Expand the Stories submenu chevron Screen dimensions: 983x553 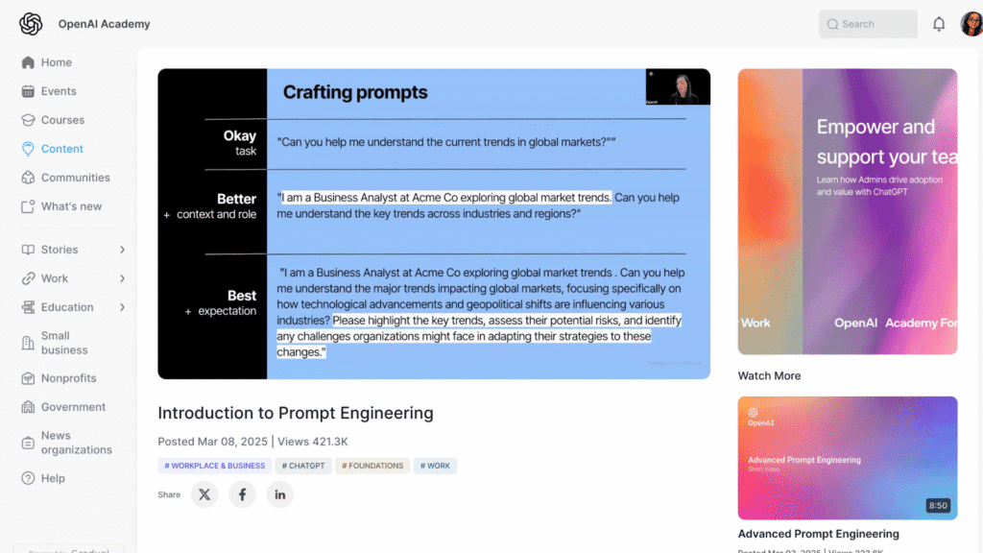tap(122, 250)
